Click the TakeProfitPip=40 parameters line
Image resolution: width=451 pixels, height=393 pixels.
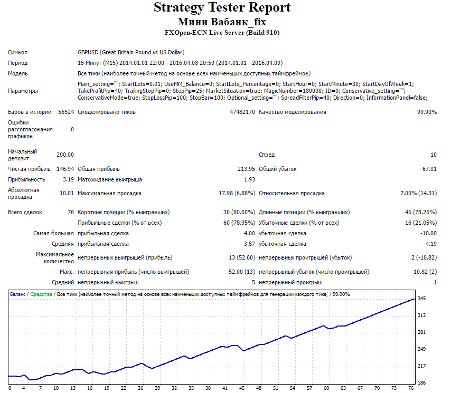pyautogui.click(x=241, y=91)
